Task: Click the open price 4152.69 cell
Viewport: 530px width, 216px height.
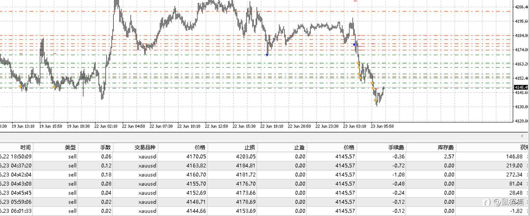Action: click(x=196, y=193)
